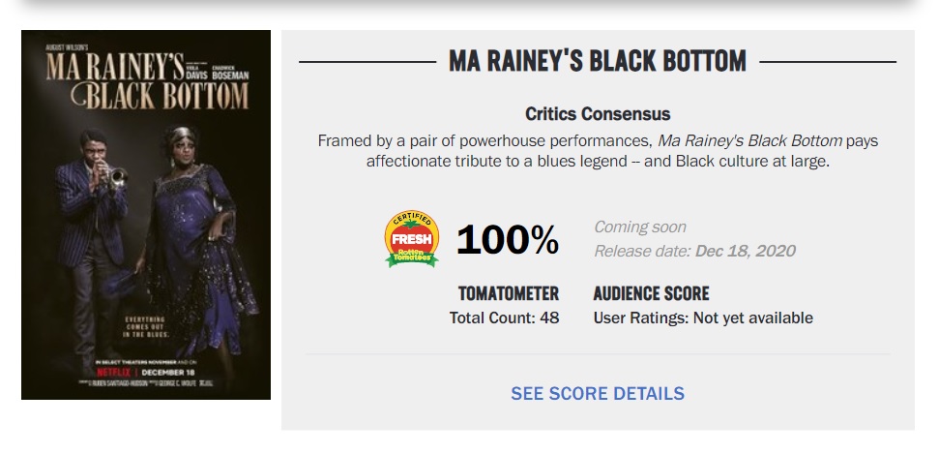Click the trumpet player on the poster
This screenshot has height=454, width=939.
point(92,243)
